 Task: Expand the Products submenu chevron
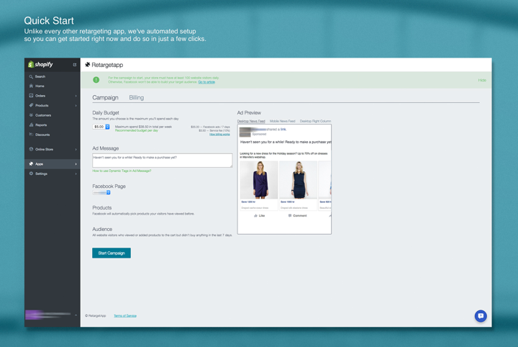[76, 105]
